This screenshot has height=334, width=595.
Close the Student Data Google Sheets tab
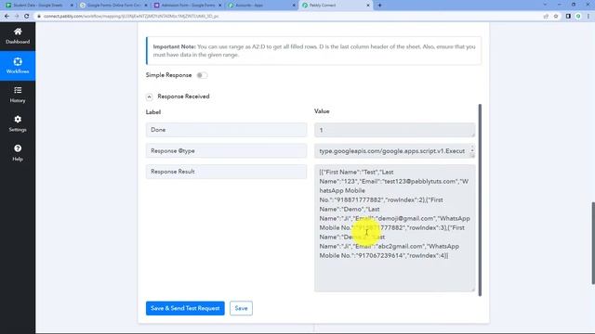click(72, 6)
